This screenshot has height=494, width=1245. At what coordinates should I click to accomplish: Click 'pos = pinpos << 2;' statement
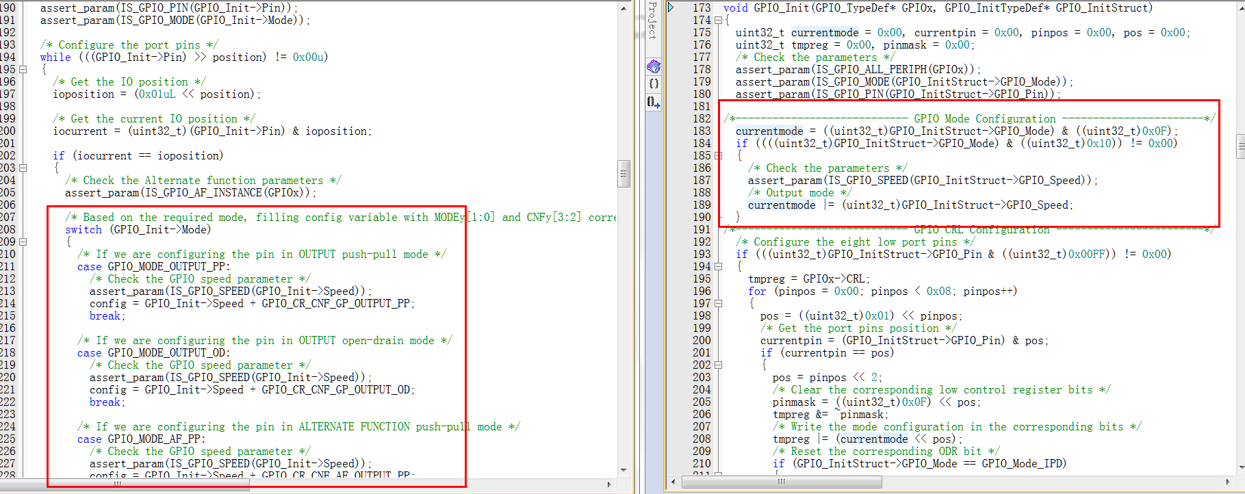click(x=827, y=378)
